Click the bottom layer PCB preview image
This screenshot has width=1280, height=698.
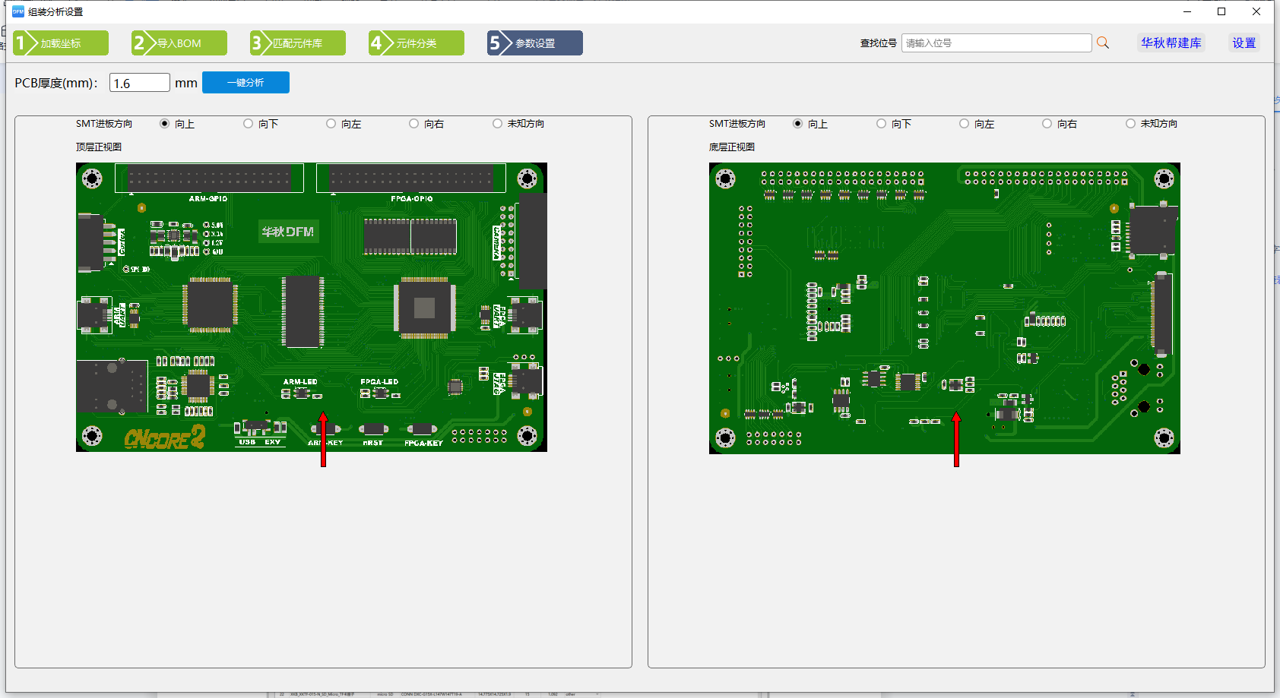click(x=945, y=308)
